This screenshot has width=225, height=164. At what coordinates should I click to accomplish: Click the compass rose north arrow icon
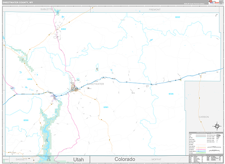pyautogui.click(x=216, y=126)
